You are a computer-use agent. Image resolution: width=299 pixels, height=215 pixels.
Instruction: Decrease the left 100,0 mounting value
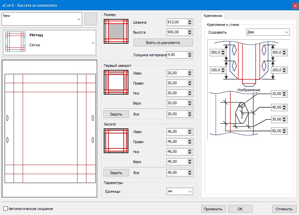coord(223,71)
